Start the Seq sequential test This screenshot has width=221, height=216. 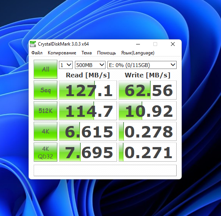point(45,90)
